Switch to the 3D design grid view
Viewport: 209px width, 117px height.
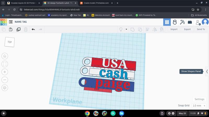click(x=167, y=22)
